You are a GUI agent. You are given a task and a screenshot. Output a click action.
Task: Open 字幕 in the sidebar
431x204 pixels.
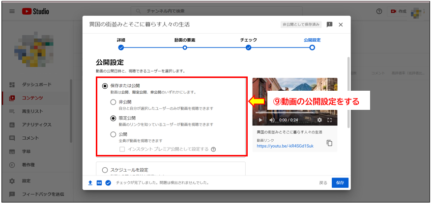(36, 152)
